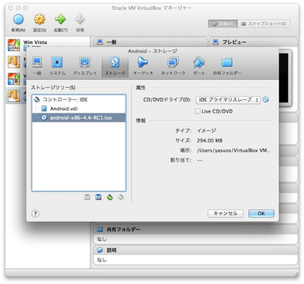Open 共有フォルダー (Shared Folders) tab
Image resolution: width=304 pixels, height=284 pixels.
tap(226, 65)
